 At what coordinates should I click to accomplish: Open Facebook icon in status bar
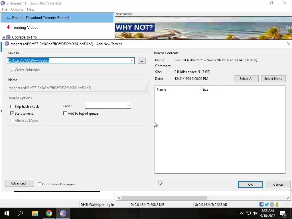tap(261, 204)
